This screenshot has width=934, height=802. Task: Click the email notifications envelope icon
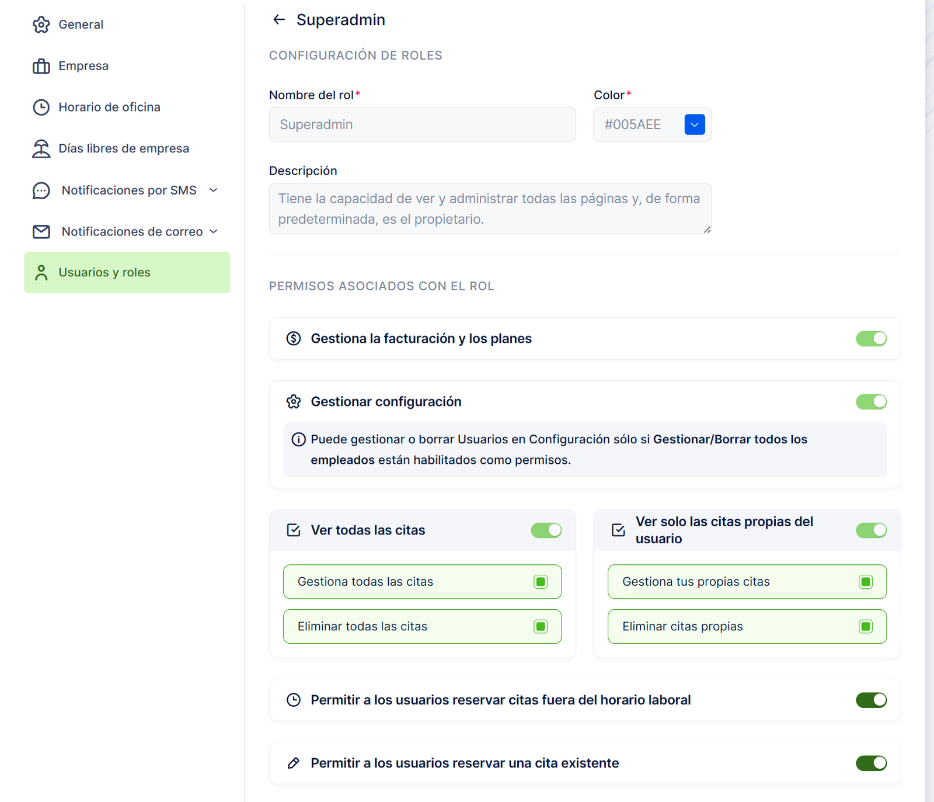coord(41,232)
